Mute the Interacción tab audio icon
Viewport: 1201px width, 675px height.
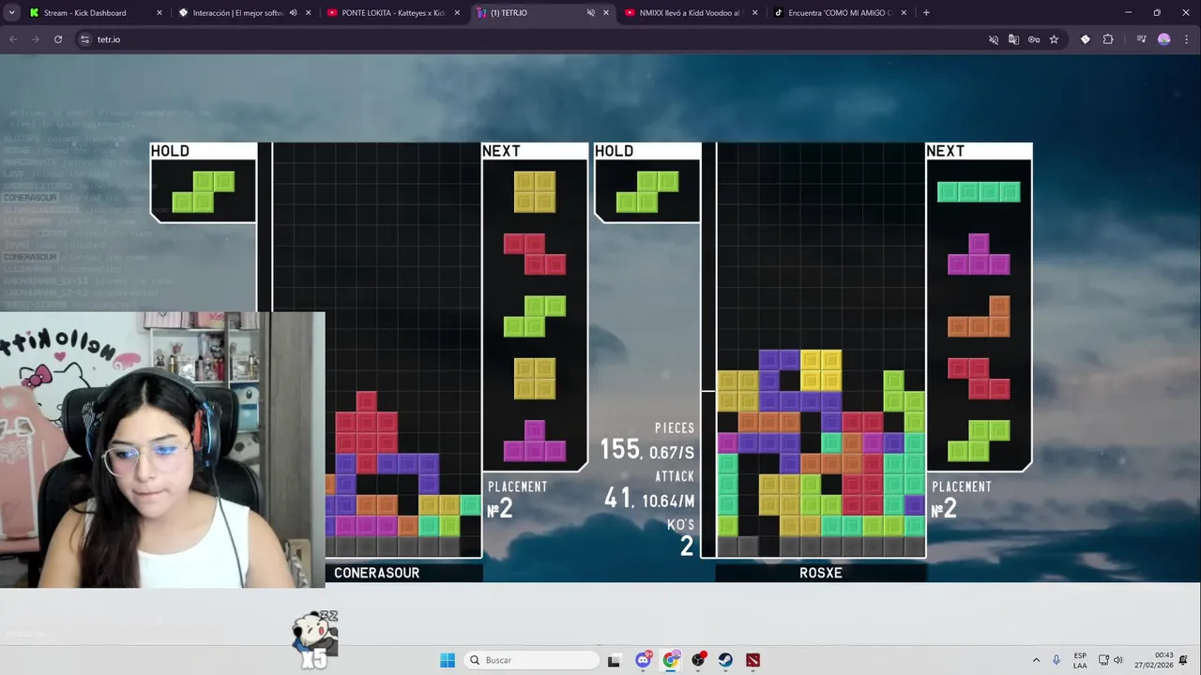[x=294, y=13]
